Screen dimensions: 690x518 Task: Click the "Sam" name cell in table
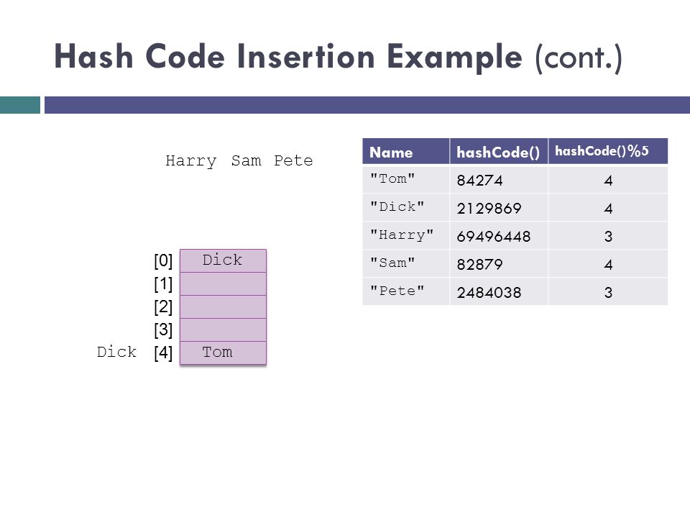pos(405,263)
